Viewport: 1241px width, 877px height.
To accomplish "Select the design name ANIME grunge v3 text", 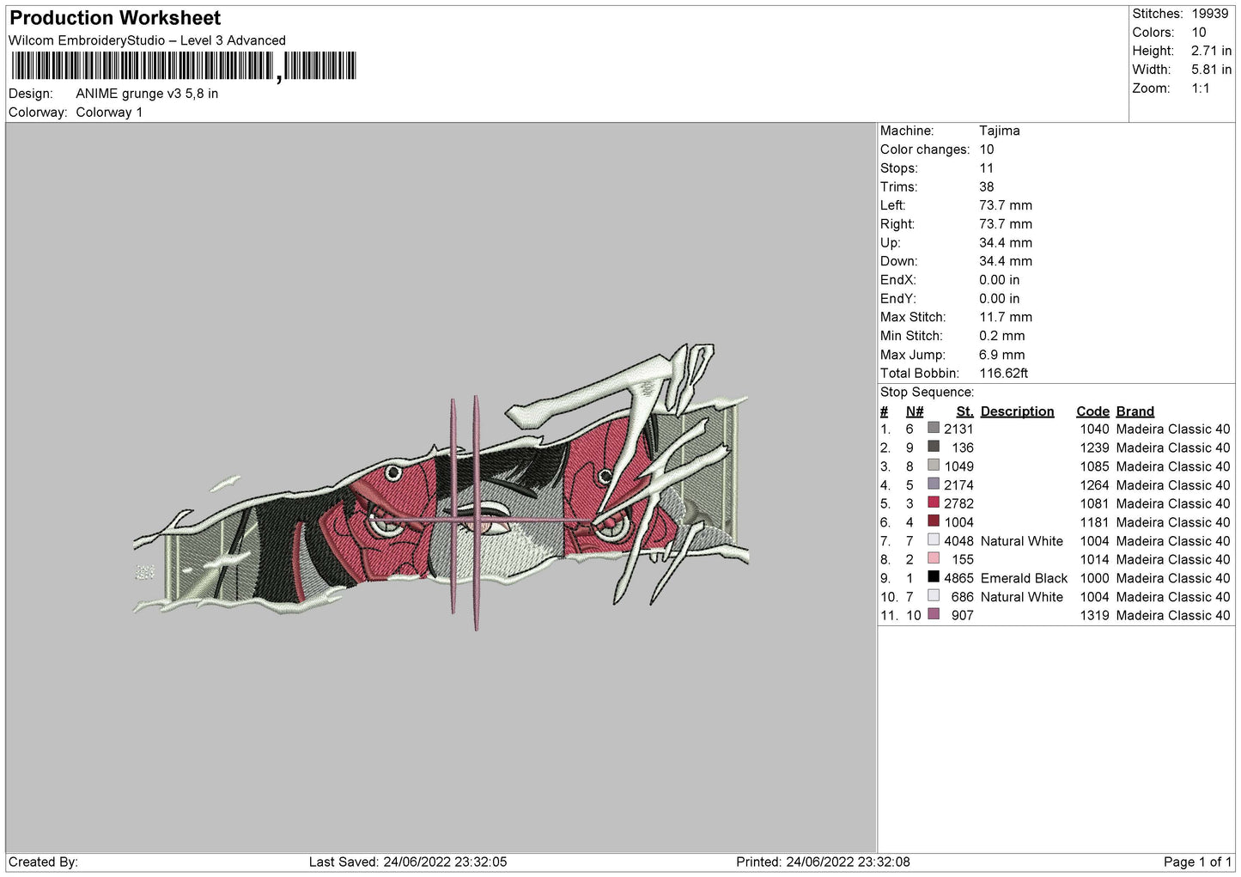I will pos(147,94).
